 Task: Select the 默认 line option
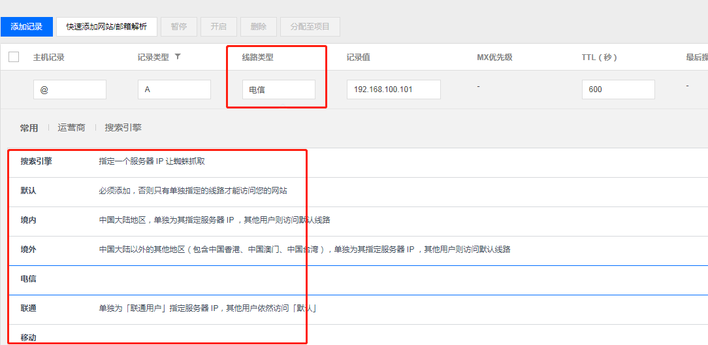tap(29, 191)
